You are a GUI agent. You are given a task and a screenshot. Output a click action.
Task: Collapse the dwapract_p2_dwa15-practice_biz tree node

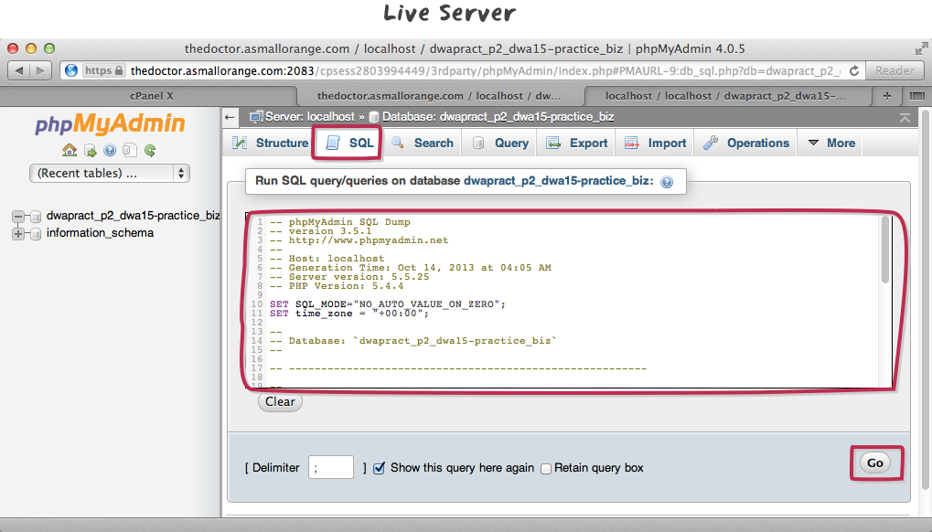tap(18, 217)
